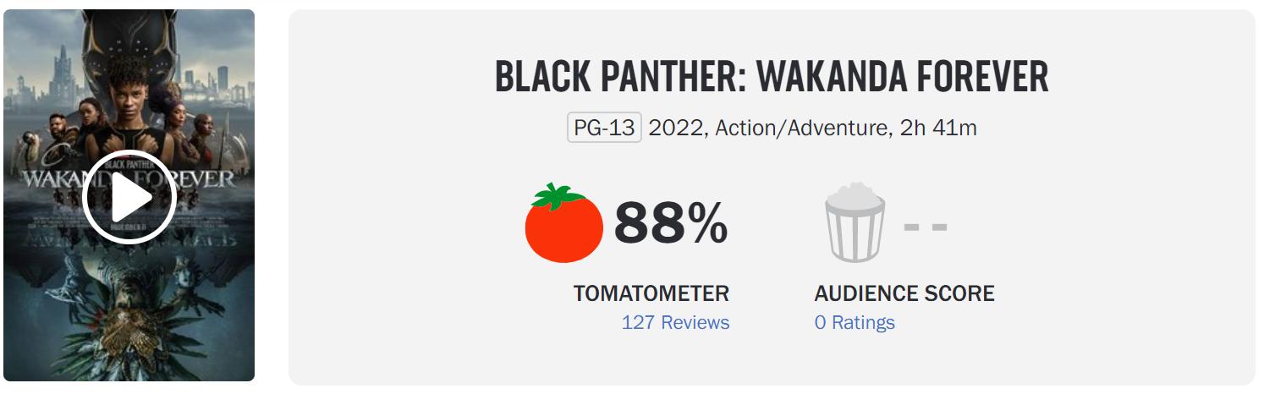Viewport: 1264px width, 394px height.
Task: Click the 88% Tomatometer score
Action: (670, 224)
